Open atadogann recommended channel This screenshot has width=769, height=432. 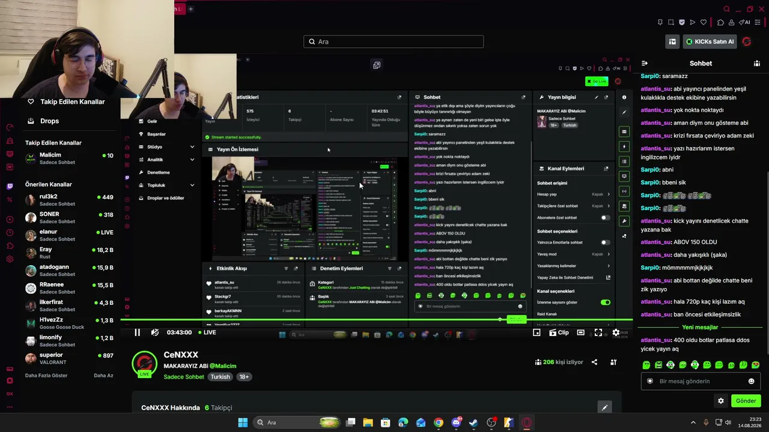tap(69, 270)
